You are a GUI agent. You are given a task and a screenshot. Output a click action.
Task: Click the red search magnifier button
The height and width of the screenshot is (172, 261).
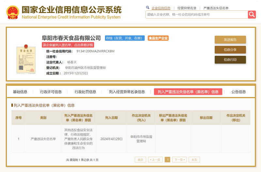point(252,14)
